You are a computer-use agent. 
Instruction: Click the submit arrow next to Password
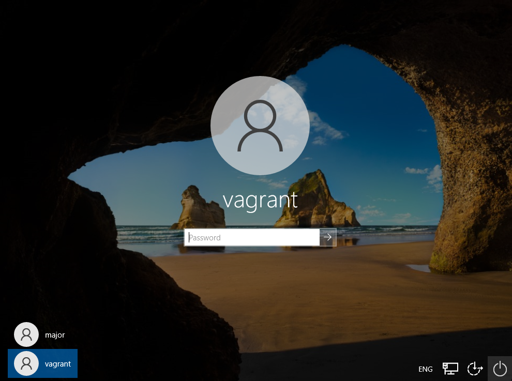[327, 237]
